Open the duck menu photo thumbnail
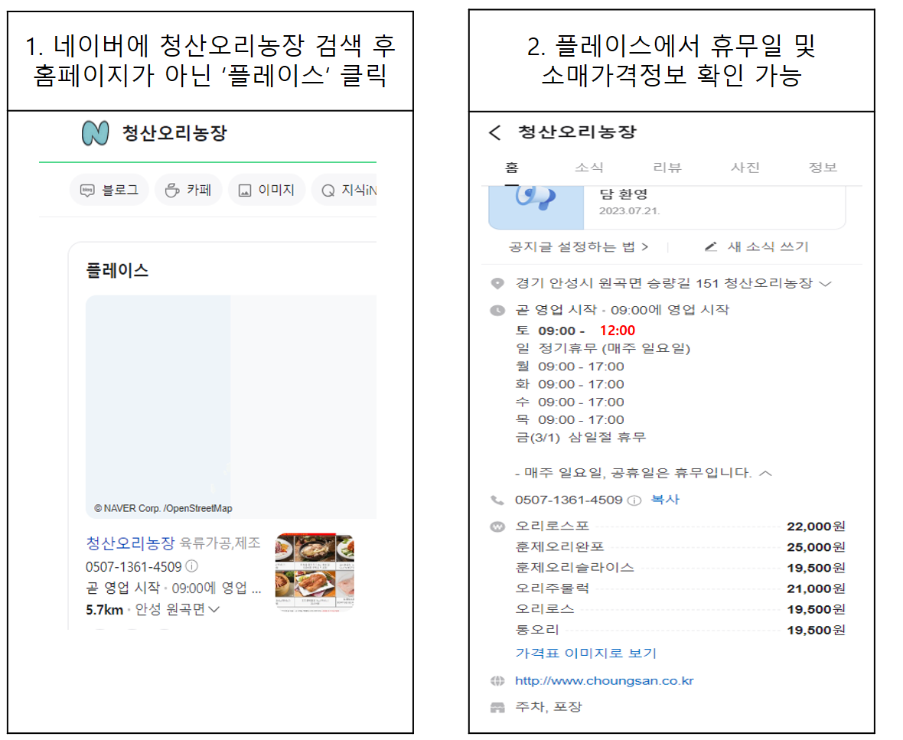Viewport: 903px width, 740px height. [315, 572]
